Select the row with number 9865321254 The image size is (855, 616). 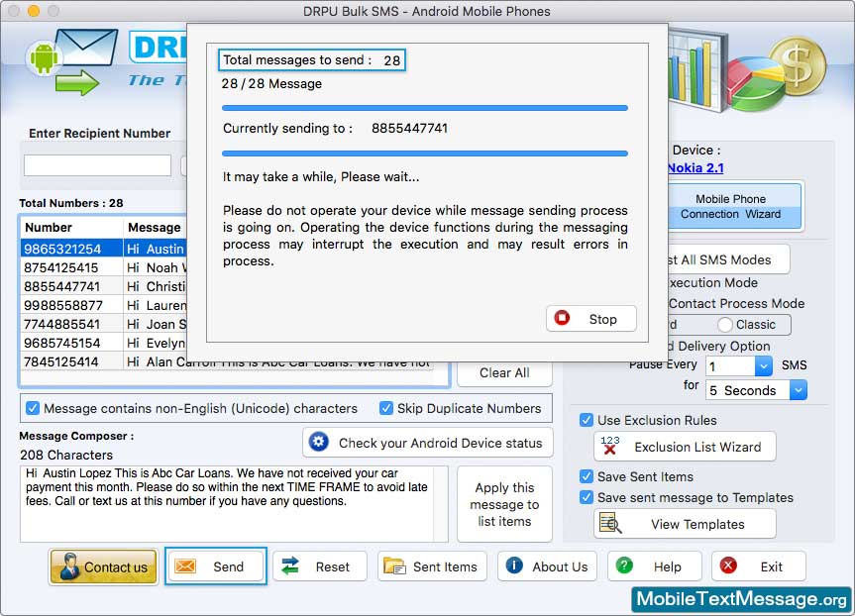[104, 249]
